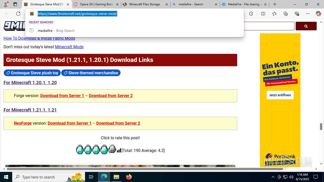Close the mediafire - Search tab
324x182 pixels.
coord(216,4)
